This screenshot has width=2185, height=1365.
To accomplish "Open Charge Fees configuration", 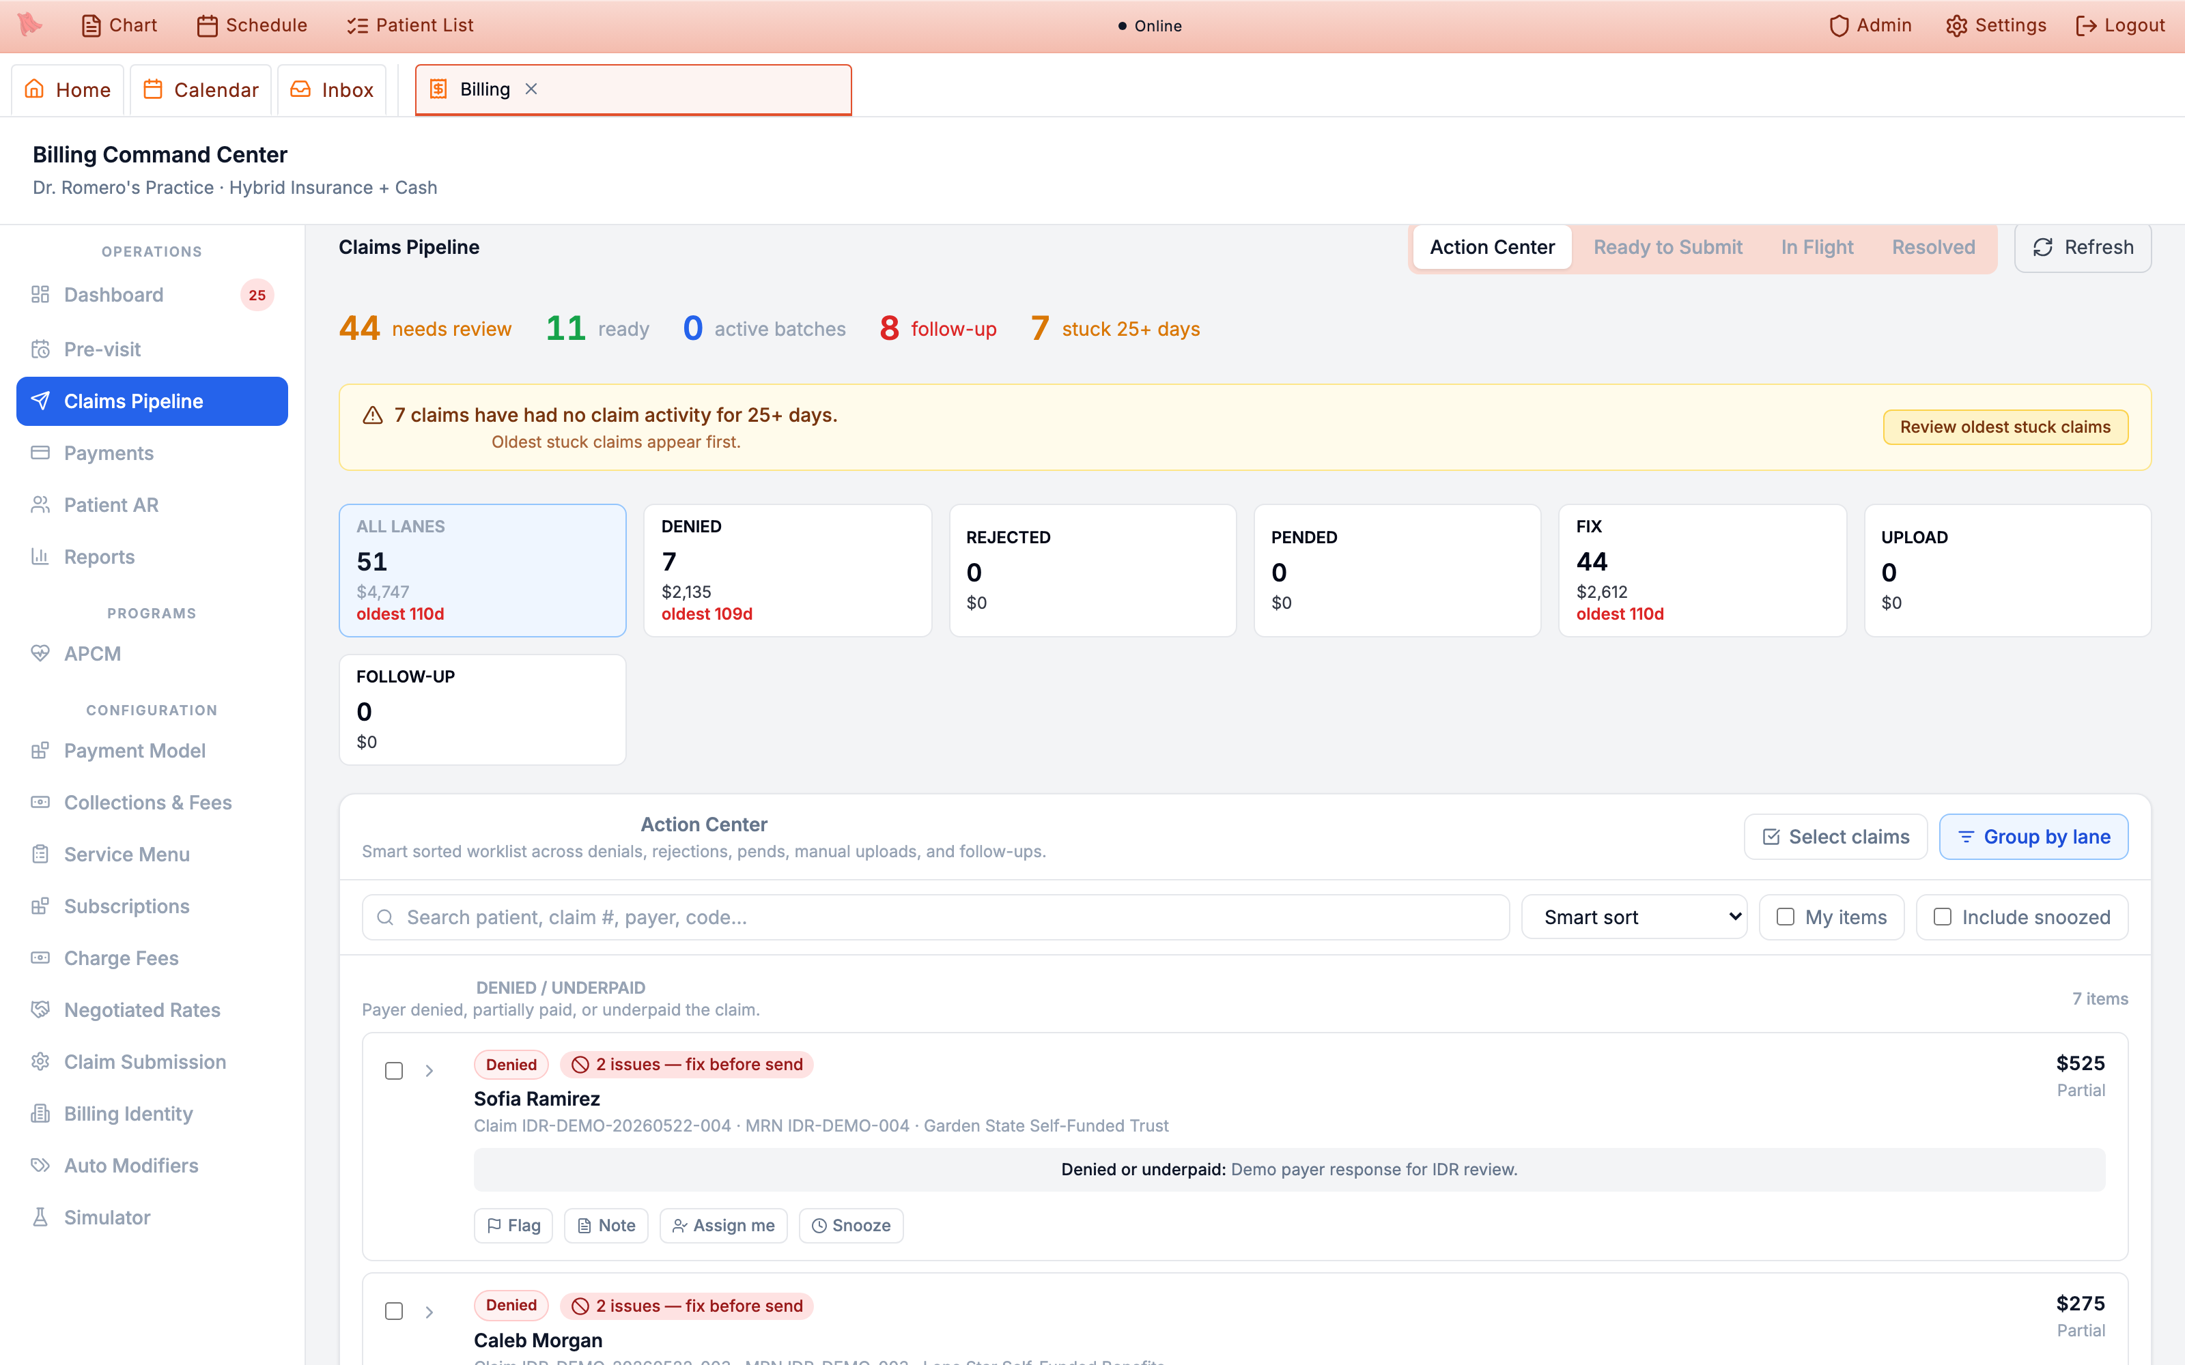I will [152, 958].
